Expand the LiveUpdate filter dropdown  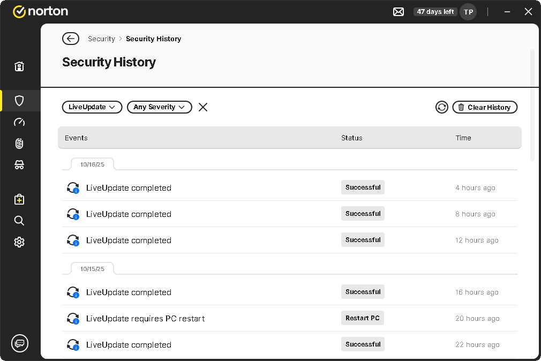(92, 107)
